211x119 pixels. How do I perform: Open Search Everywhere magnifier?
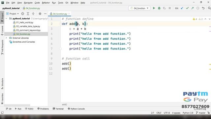(x=209, y=8)
